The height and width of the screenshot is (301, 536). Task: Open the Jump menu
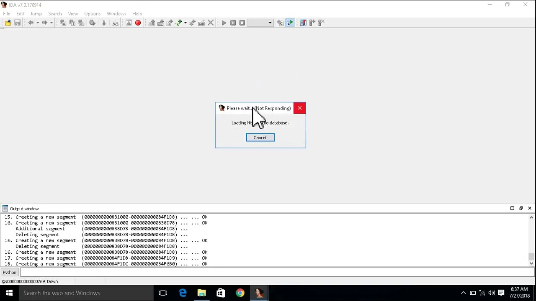coord(36,14)
